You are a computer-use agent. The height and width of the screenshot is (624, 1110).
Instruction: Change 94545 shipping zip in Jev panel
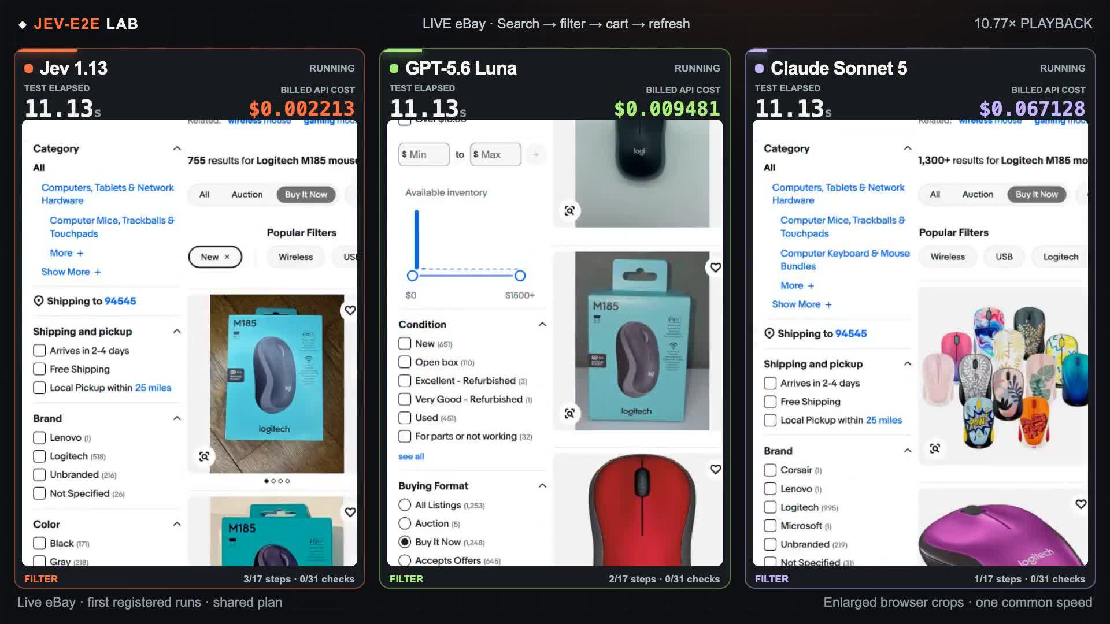[x=120, y=301]
